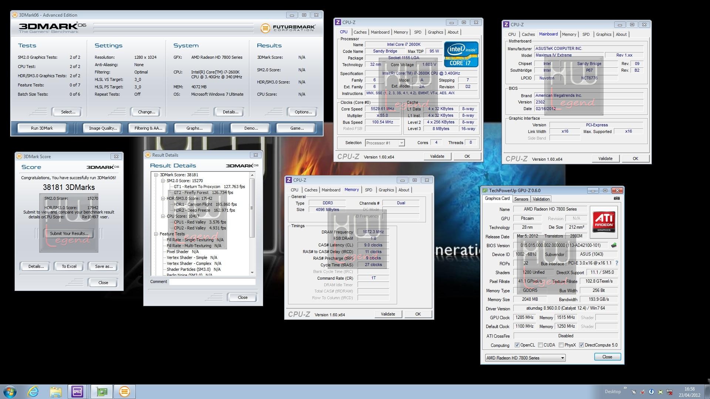Click the Result Details scroll down arrow
The width and height of the screenshot is (710, 399).
pos(252,273)
